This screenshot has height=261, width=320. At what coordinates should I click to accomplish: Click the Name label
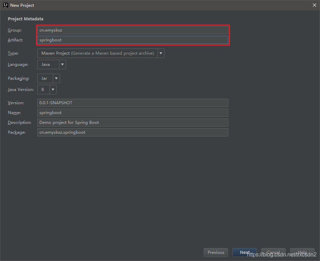pyautogui.click(x=14, y=113)
